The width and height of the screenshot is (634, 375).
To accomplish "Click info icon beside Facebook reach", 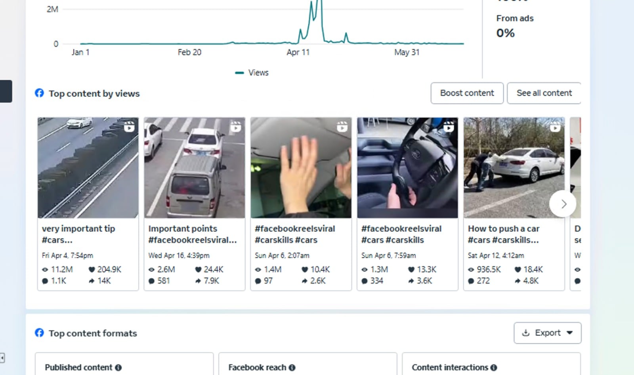I will coord(292,367).
